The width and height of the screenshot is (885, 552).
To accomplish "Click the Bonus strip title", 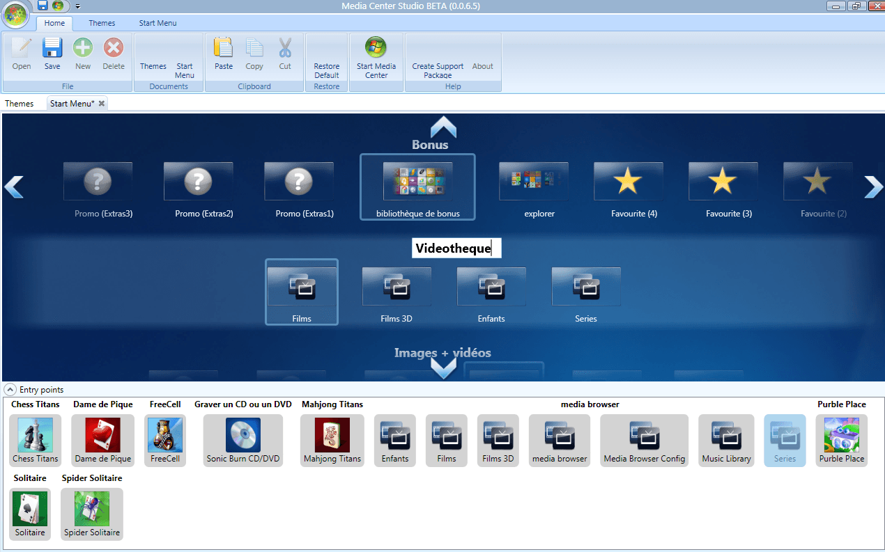I will click(x=430, y=145).
